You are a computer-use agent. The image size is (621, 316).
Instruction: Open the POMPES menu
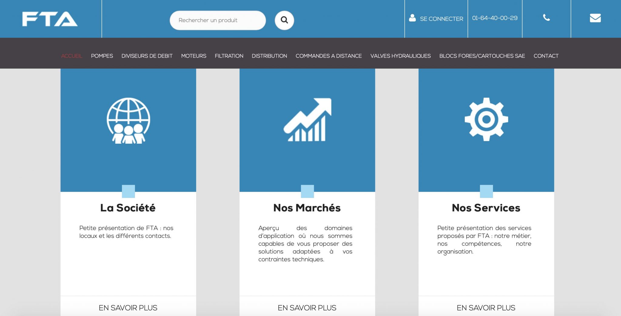[102, 56]
